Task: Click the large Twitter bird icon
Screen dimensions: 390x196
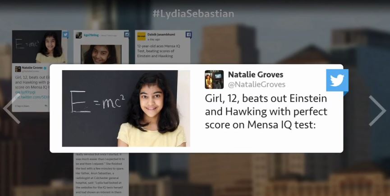Action: 337,80
